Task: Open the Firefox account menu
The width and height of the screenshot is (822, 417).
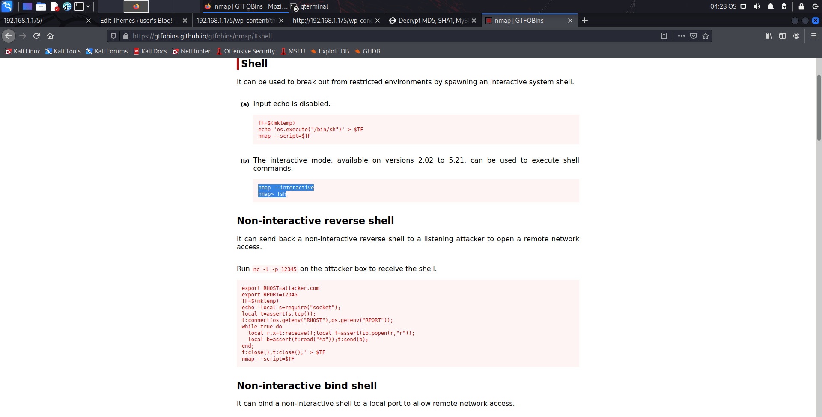Action: pos(796,36)
